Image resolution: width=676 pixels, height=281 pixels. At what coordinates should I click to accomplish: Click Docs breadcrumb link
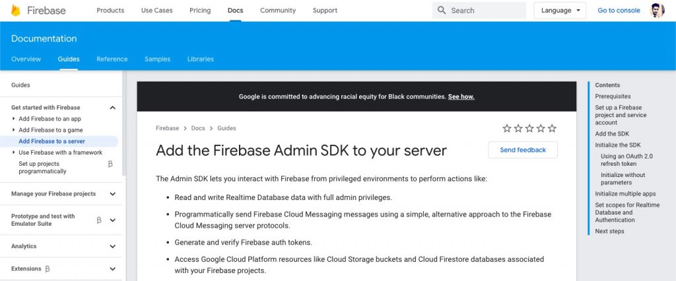pyautogui.click(x=198, y=128)
